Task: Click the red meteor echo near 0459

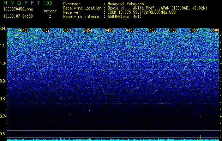Action: [200, 116]
